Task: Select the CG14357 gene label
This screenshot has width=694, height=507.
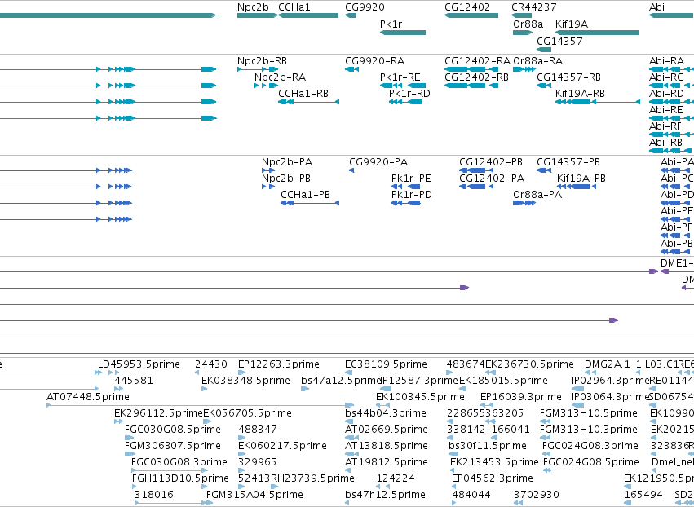Action: click(559, 41)
